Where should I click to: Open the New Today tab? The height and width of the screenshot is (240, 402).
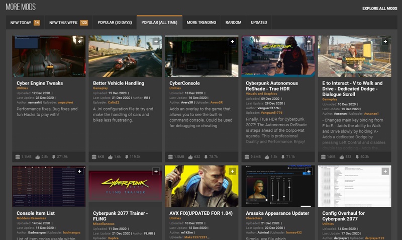[x=25, y=23]
